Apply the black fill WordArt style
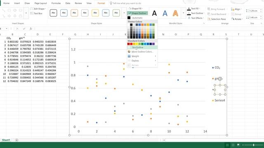The width and height of the screenshot is (264, 148). click(x=154, y=13)
